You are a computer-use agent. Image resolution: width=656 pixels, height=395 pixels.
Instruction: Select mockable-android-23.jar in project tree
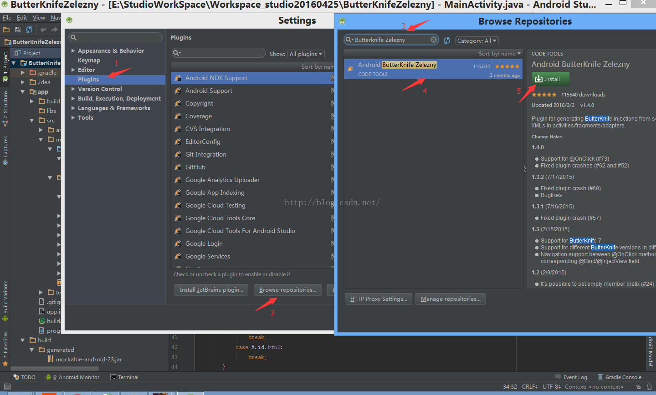(x=89, y=359)
